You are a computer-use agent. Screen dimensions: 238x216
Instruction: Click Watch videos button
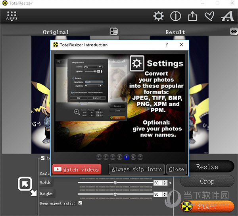click(77, 169)
